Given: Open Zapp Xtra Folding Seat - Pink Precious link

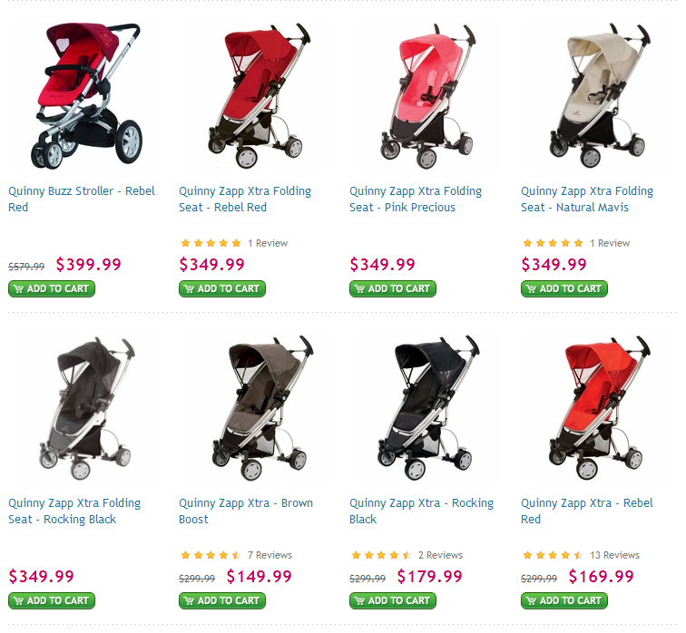Looking at the screenshot, I should tap(416, 199).
